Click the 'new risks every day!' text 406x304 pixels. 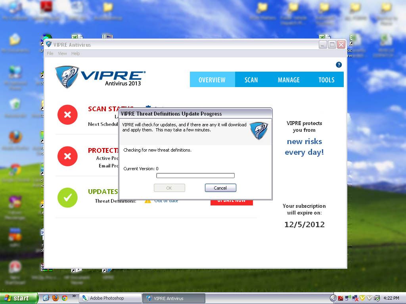click(304, 147)
